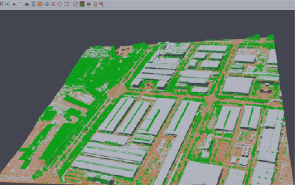Click the dense green vegetation area at left
This screenshot has width=295, height=185.
tap(90, 72)
